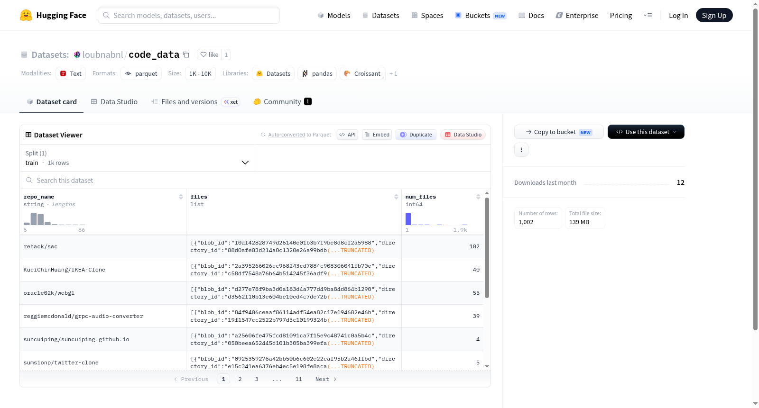Go to the Community tab
Viewport: 759px width, 408px height.
coord(282,102)
